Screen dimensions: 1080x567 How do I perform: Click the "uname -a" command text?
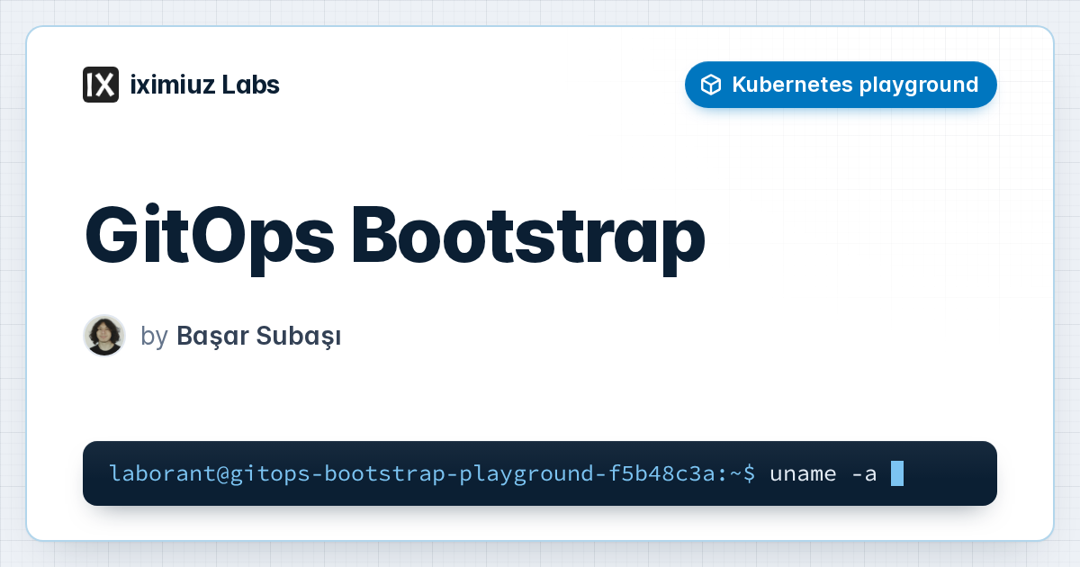[823, 473]
